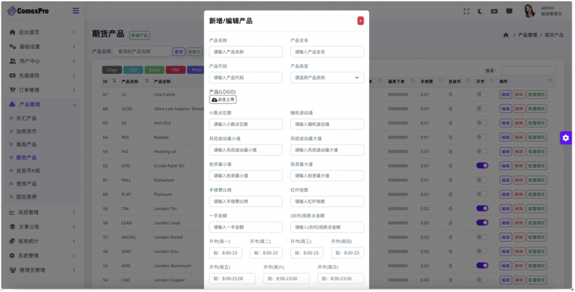Click the 点击上传 logo upload button
The width and height of the screenshot is (575, 292).
tap(223, 99)
